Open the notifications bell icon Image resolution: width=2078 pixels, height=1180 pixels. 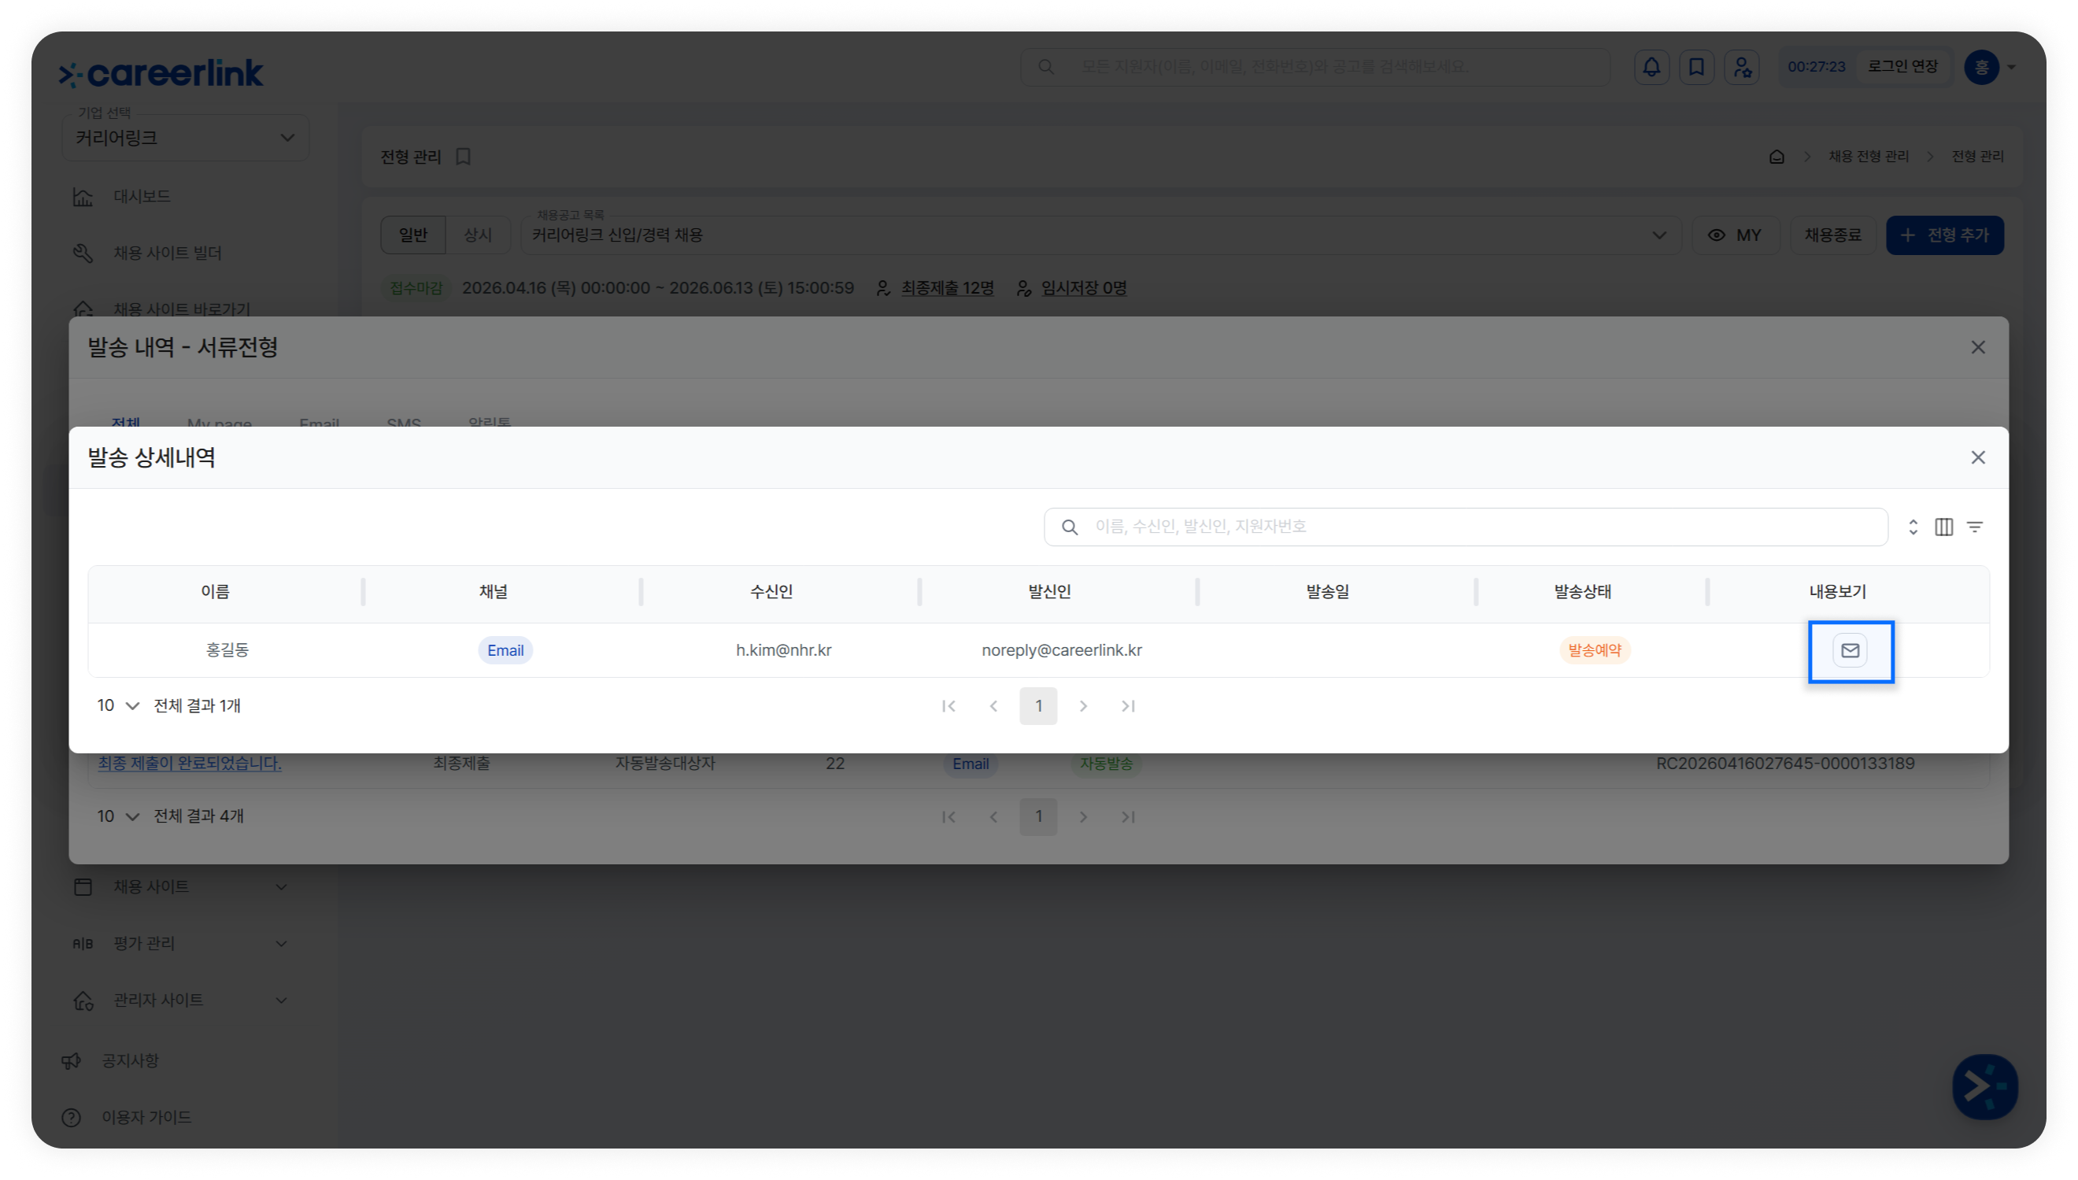click(1651, 67)
